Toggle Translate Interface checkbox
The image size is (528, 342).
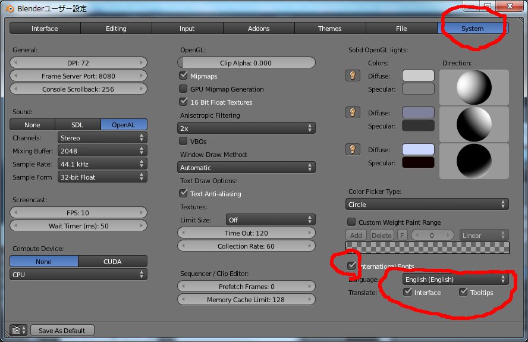coord(407,292)
